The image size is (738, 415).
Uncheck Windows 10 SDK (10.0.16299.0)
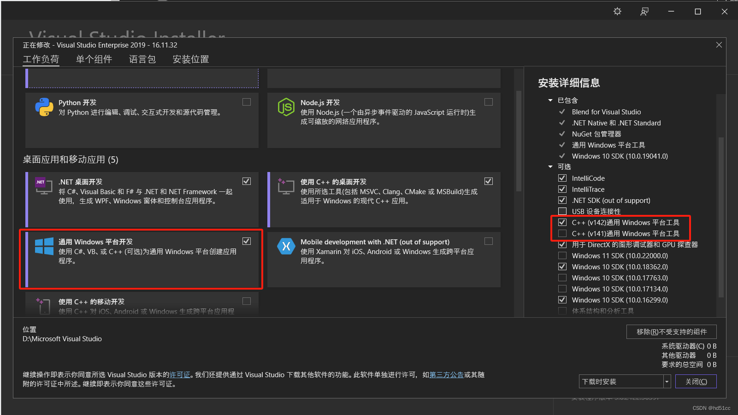(562, 300)
